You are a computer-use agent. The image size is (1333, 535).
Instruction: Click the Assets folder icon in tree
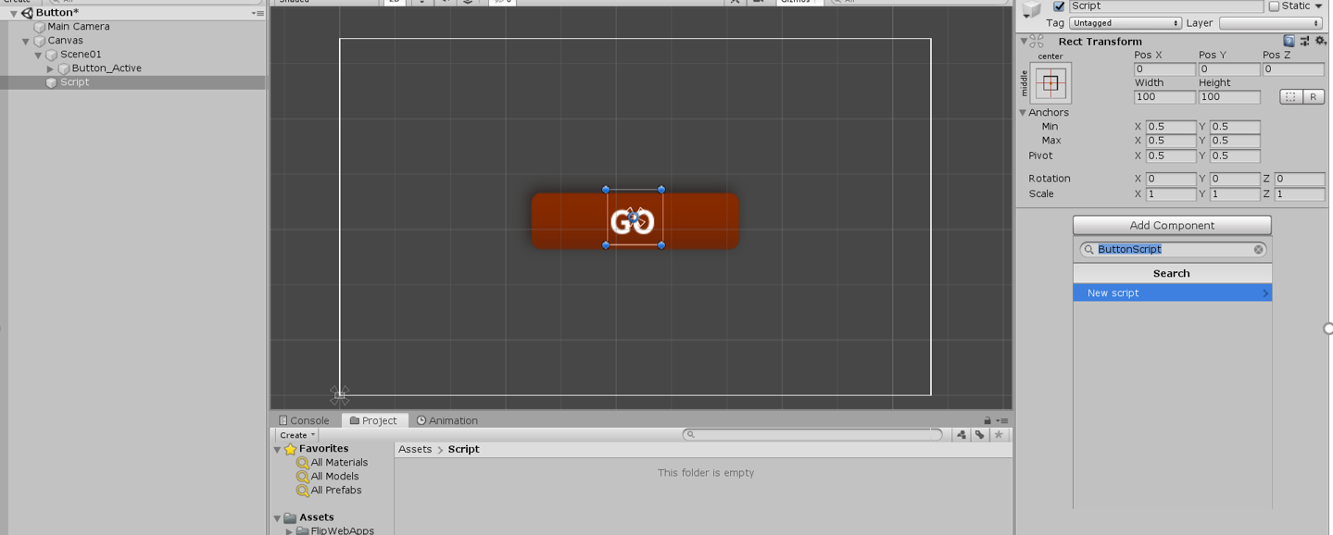pyautogui.click(x=290, y=518)
